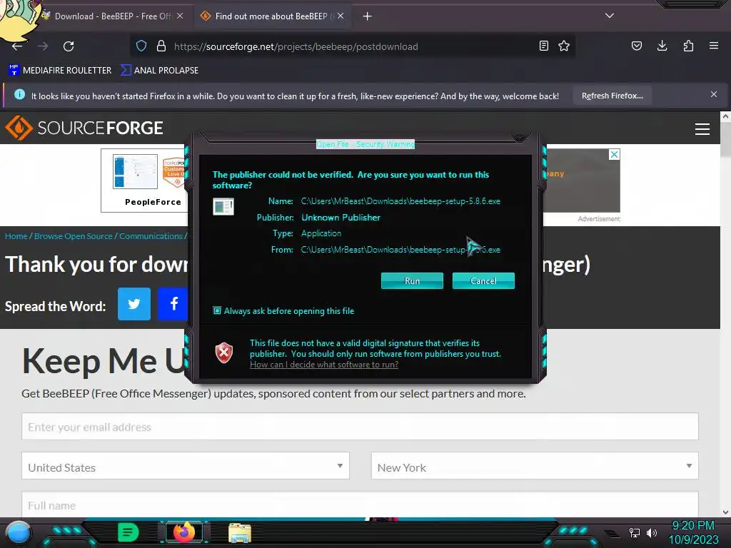Open the Firefox downloads panel
The height and width of the screenshot is (548, 731).
(662, 46)
